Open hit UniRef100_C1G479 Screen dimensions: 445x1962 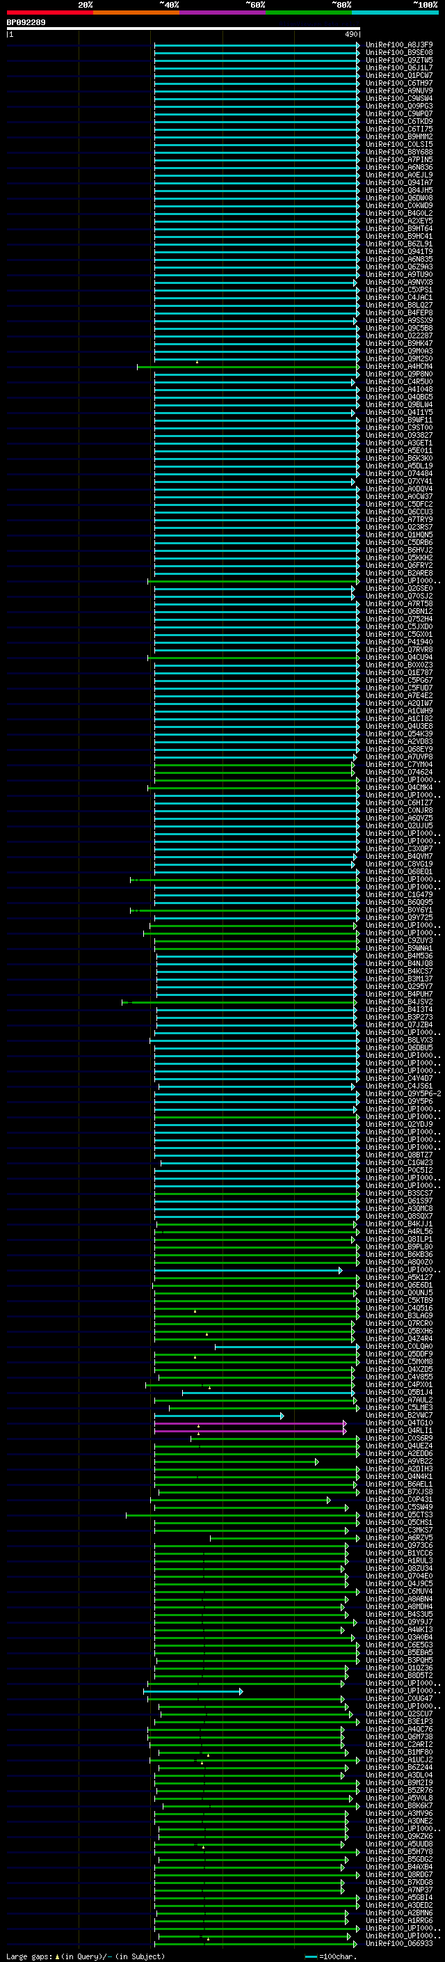coord(398,895)
